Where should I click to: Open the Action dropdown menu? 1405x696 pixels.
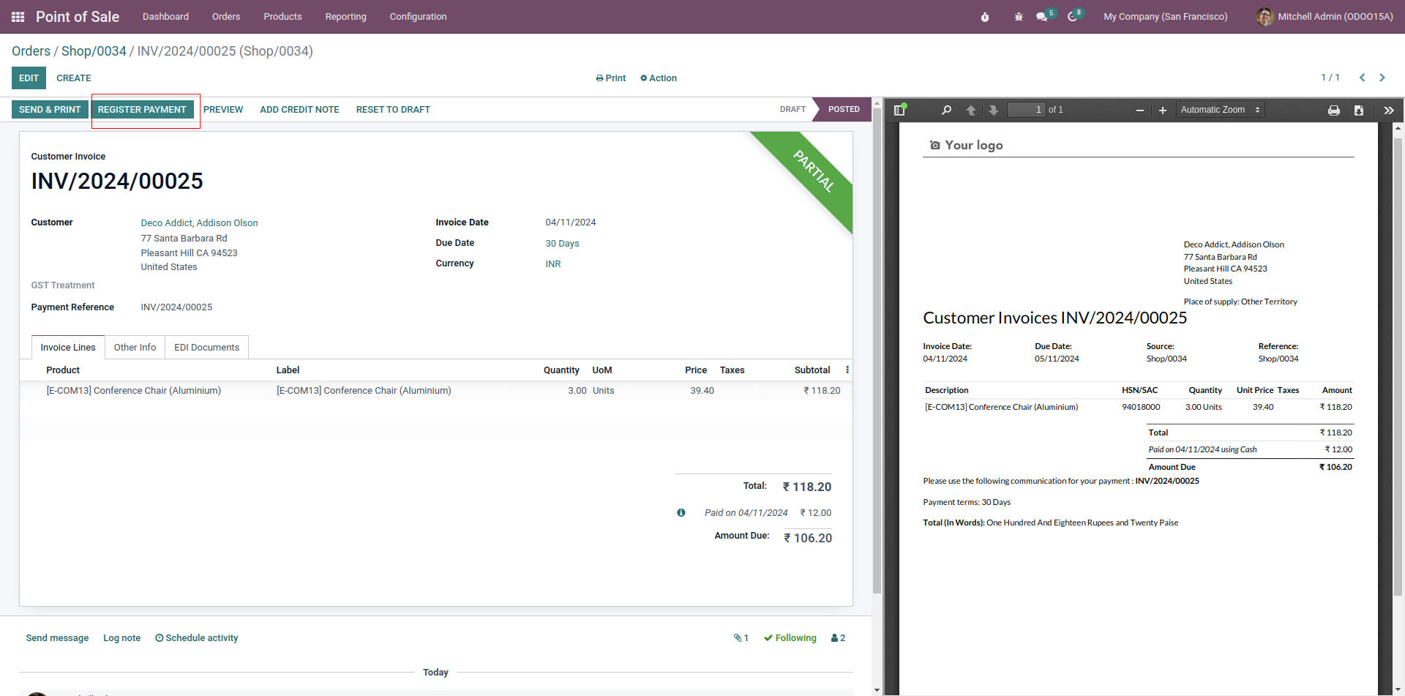pyautogui.click(x=659, y=78)
